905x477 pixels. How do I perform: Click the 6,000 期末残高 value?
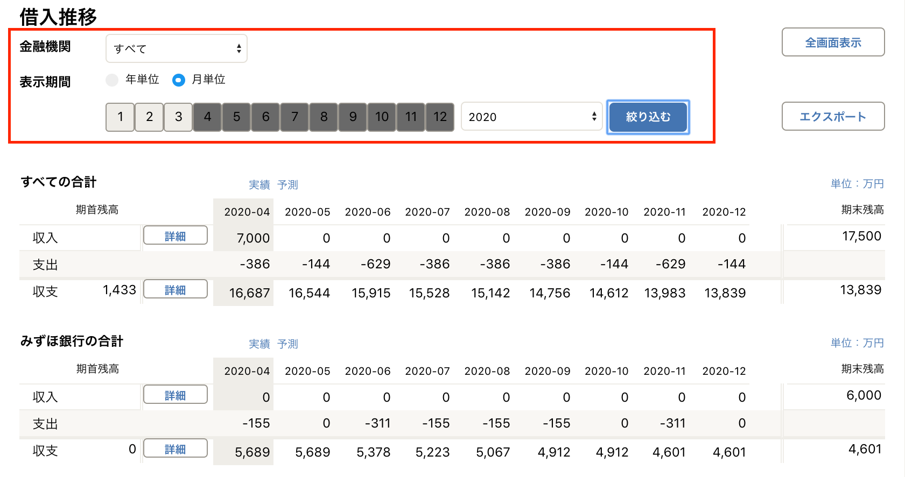point(864,395)
